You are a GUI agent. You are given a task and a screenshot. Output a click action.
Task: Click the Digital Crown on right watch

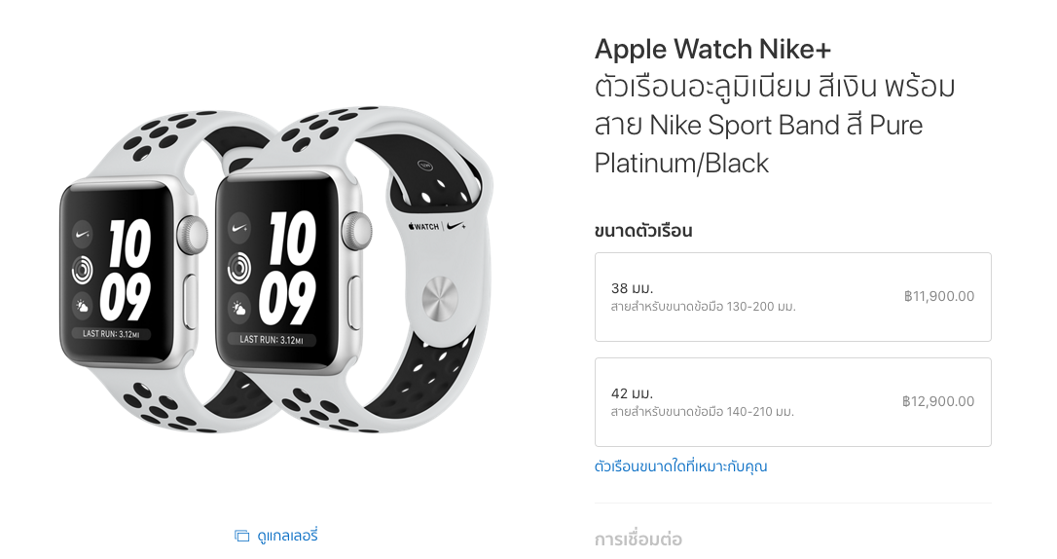[x=358, y=230]
